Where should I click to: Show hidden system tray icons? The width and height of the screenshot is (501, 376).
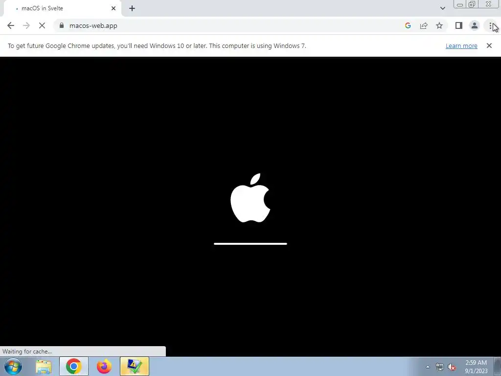(x=428, y=367)
